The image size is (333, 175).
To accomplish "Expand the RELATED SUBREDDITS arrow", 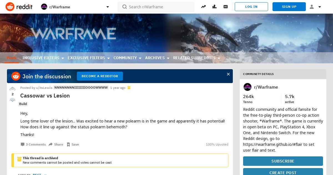I will tap(219, 58).
